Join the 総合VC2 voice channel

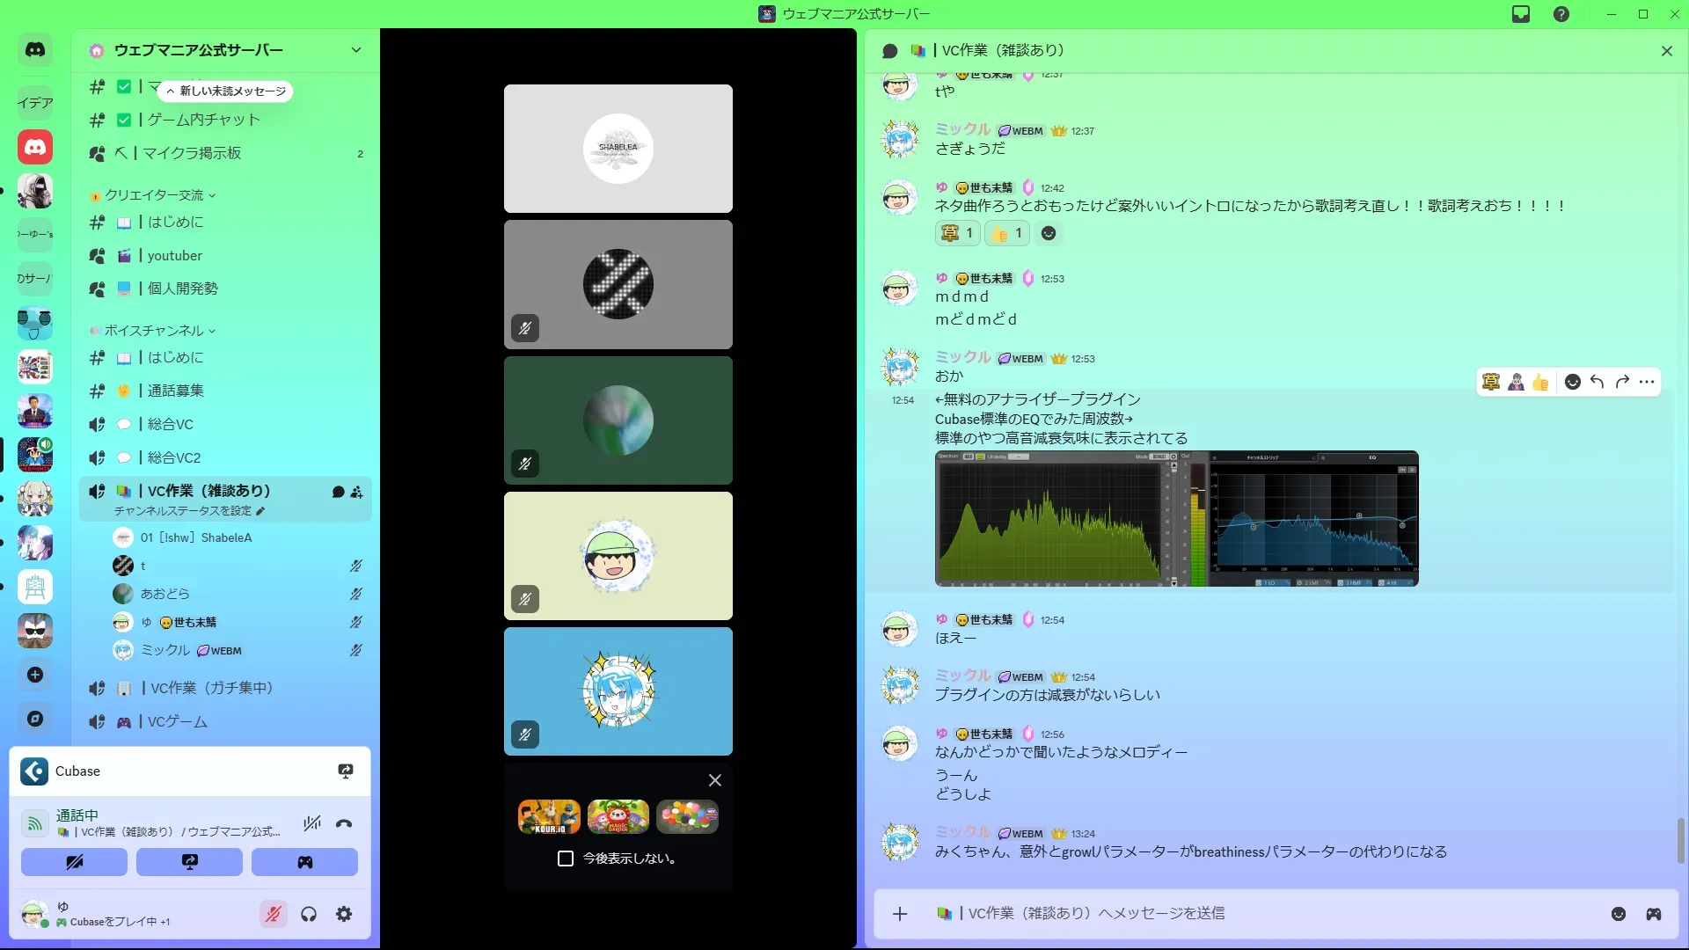tap(174, 458)
